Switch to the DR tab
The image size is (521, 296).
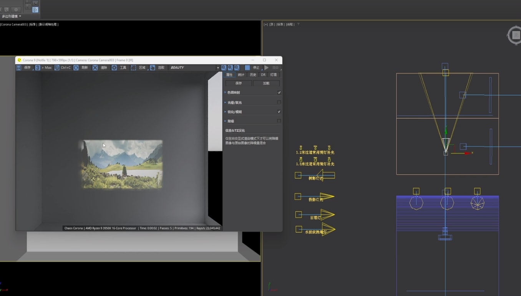click(x=263, y=75)
